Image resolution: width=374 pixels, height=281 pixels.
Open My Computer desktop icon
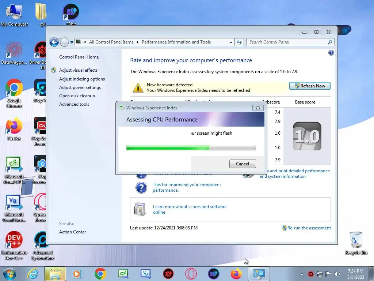(x=14, y=15)
